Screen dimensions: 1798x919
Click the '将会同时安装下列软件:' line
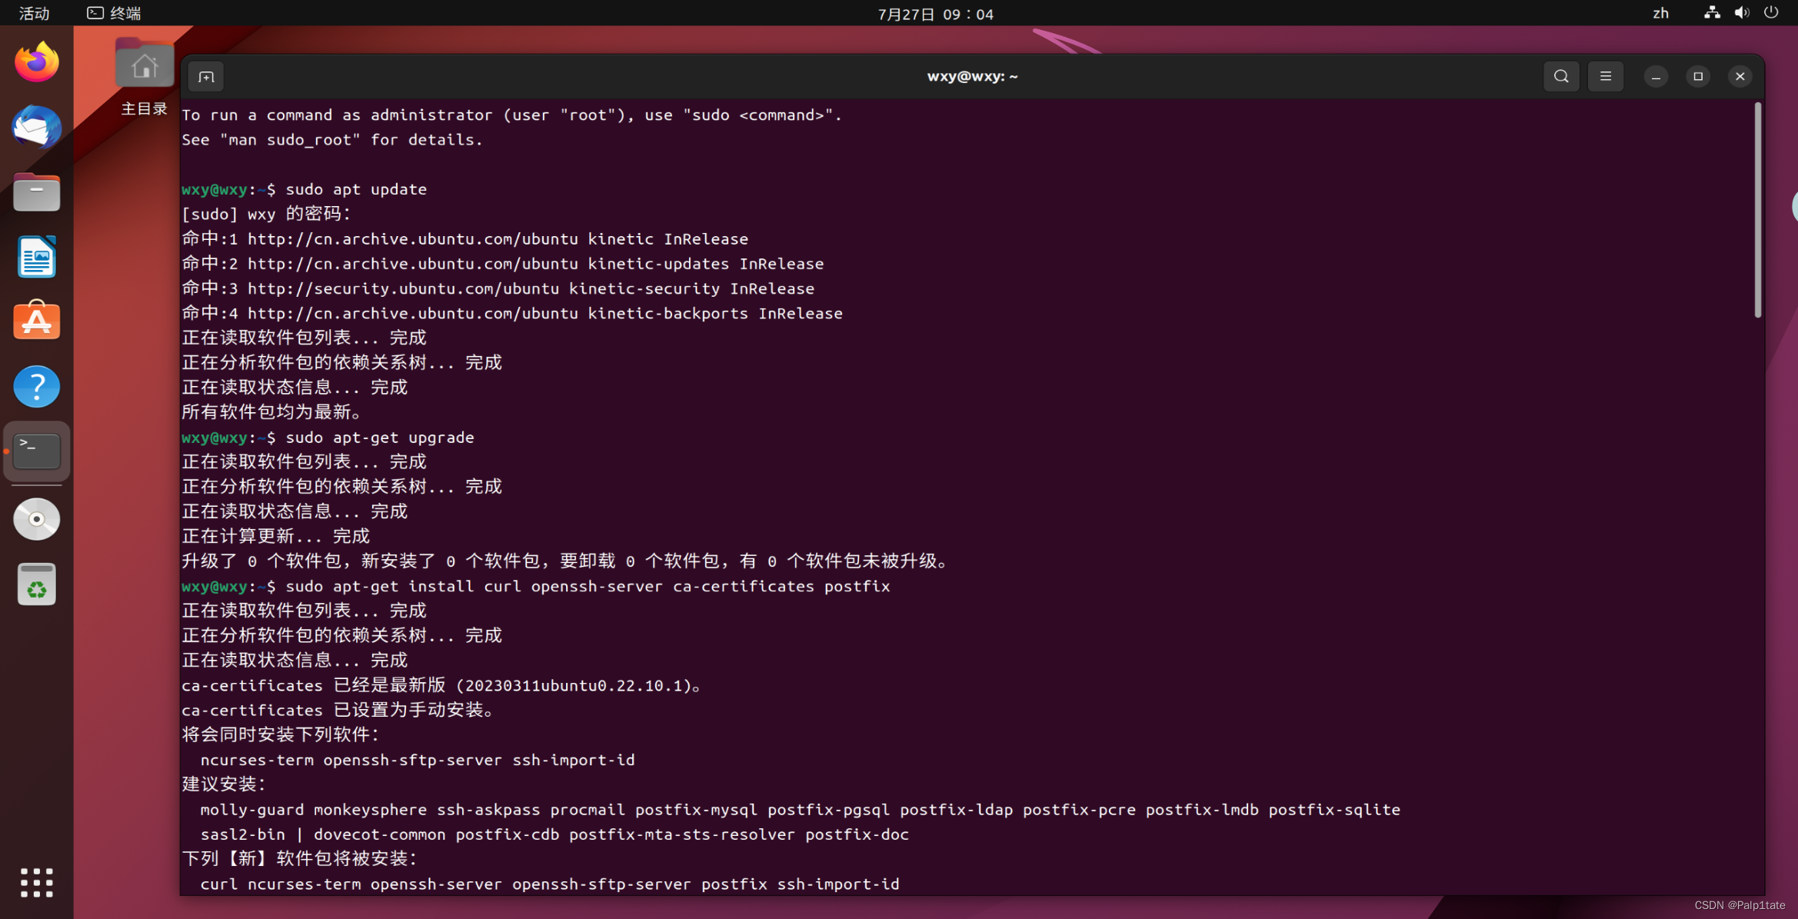coord(281,734)
